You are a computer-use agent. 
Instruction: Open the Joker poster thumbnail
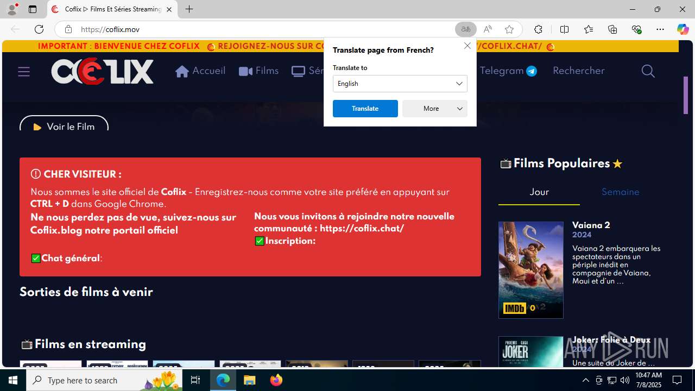[531, 352]
